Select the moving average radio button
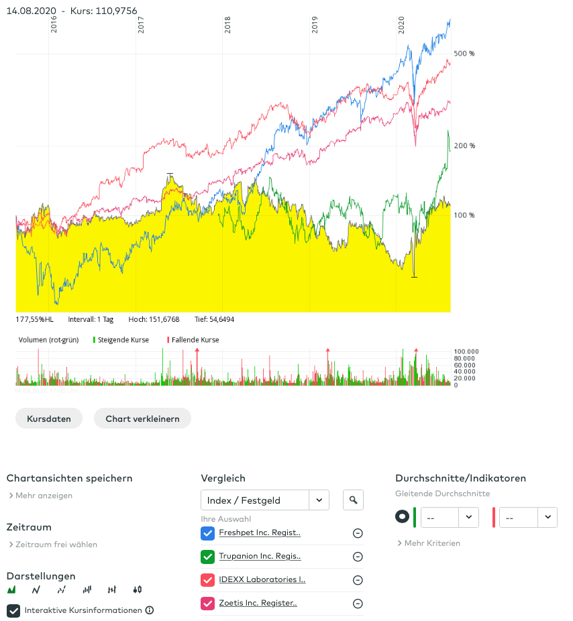573x621 pixels. click(x=402, y=517)
